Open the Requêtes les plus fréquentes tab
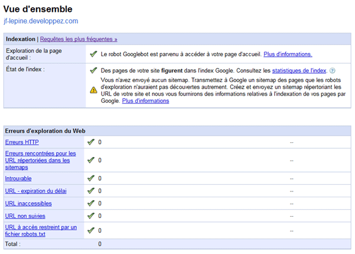355x254 pixels. [x=79, y=39]
